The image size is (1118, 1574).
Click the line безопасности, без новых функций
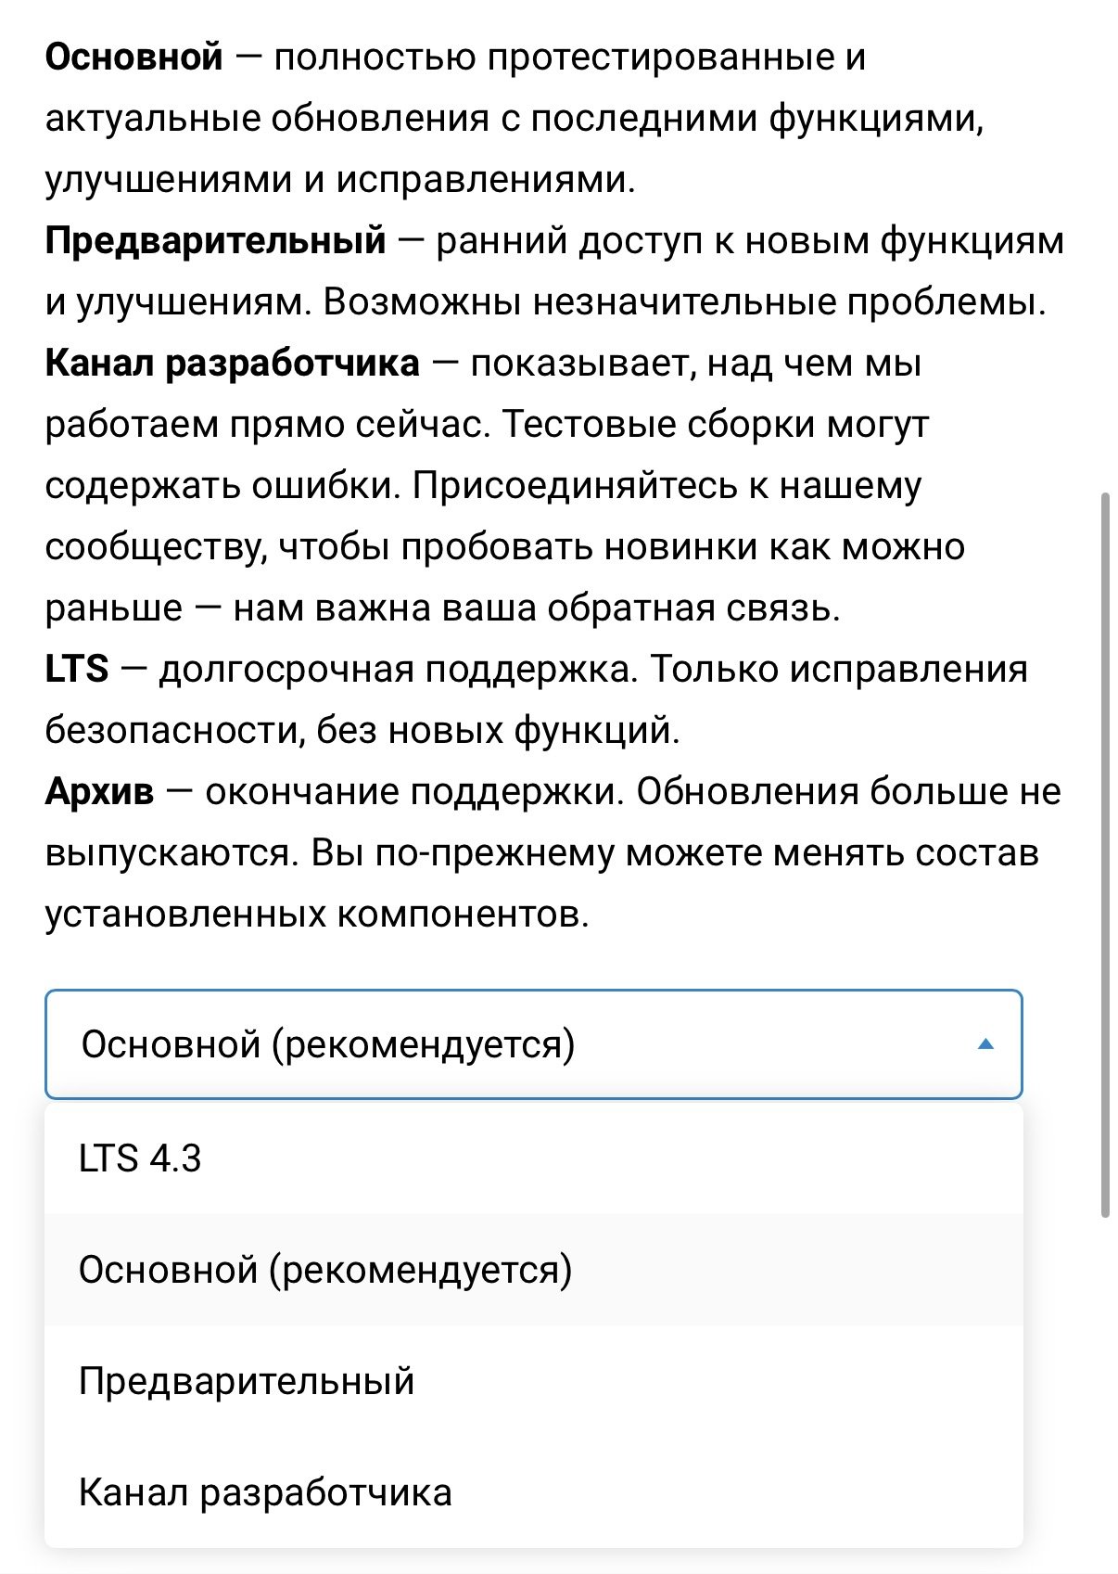click(362, 731)
